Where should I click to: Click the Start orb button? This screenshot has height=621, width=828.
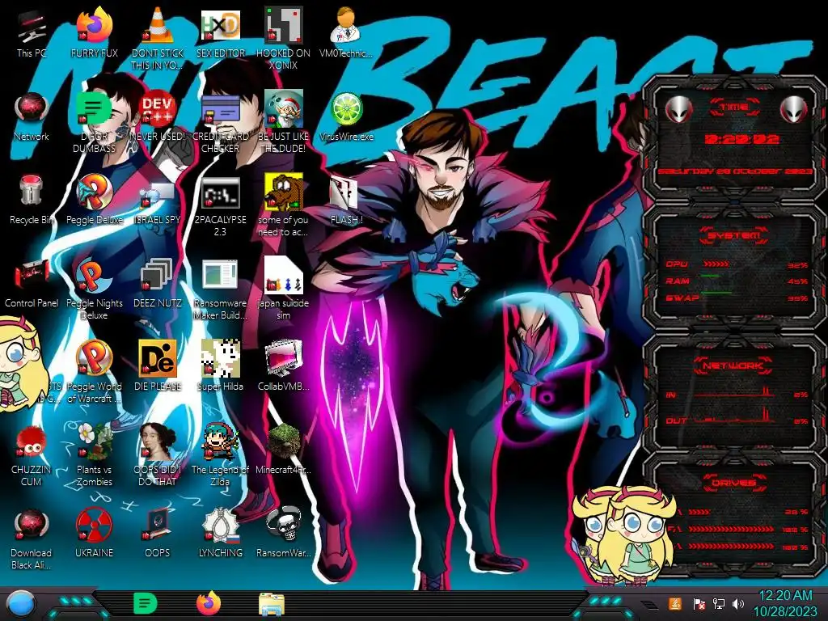point(20,603)
